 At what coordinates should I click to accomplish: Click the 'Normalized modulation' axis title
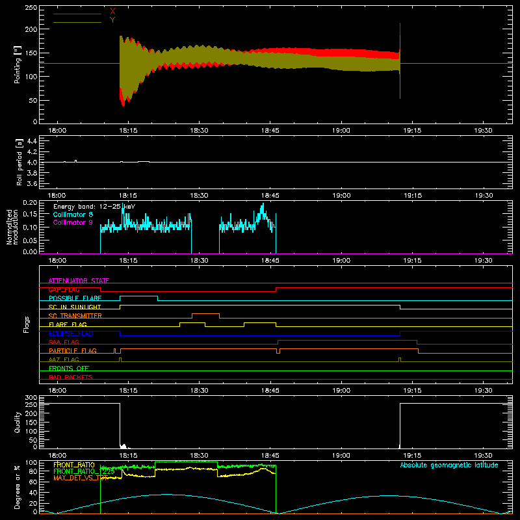(12, 227)
